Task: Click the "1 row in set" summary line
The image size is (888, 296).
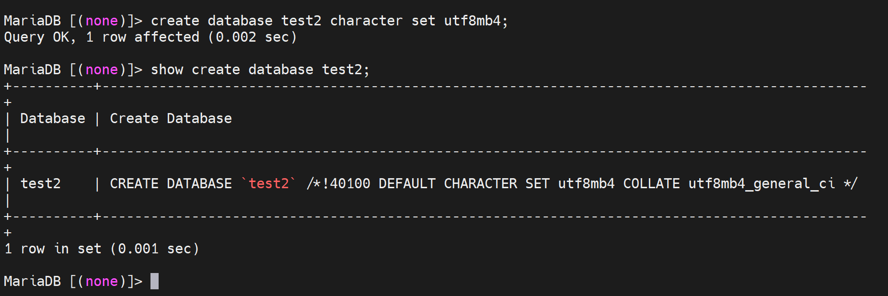Action: tap(53, 249)
